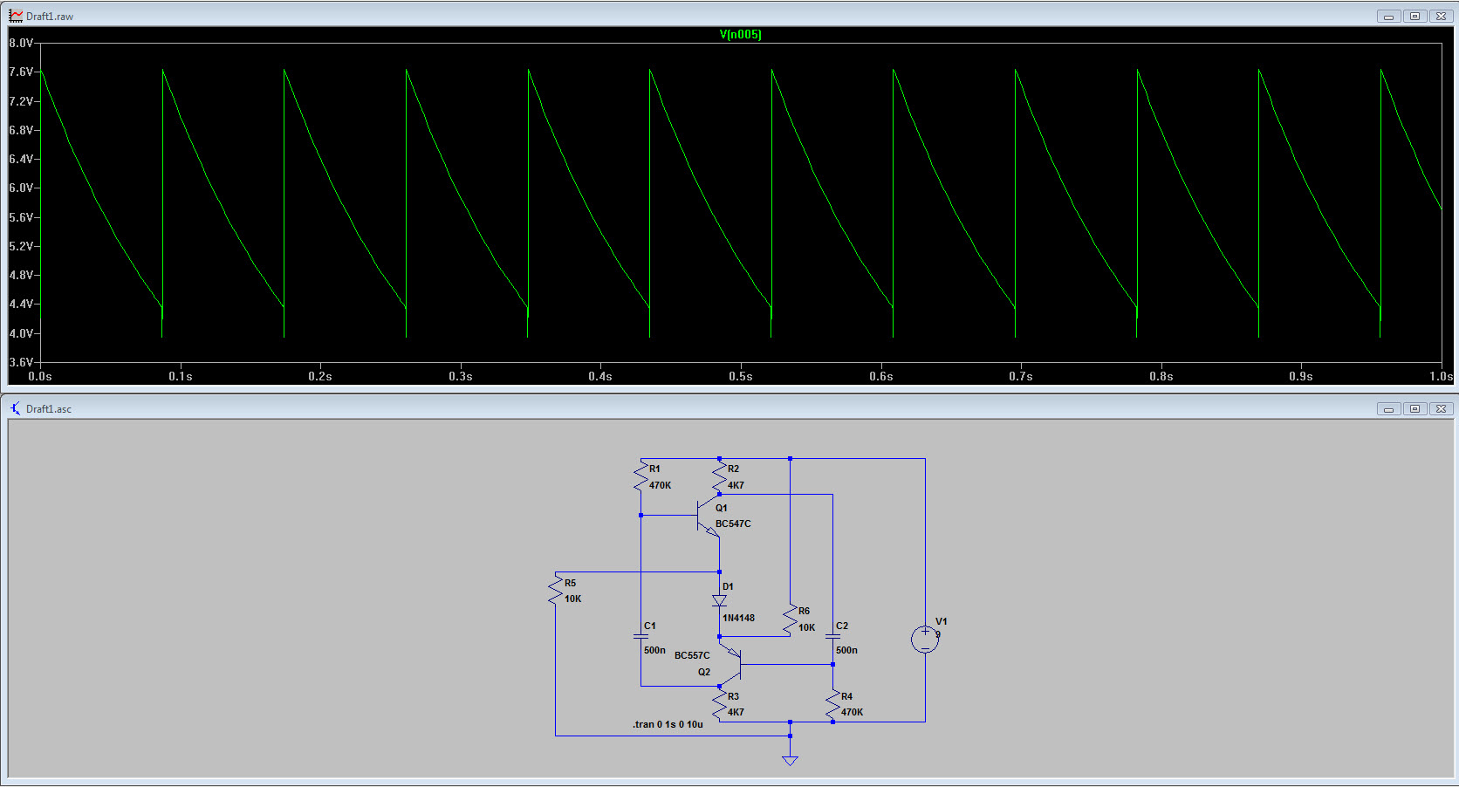Click the 500n value beside C1

coord(654,650)
